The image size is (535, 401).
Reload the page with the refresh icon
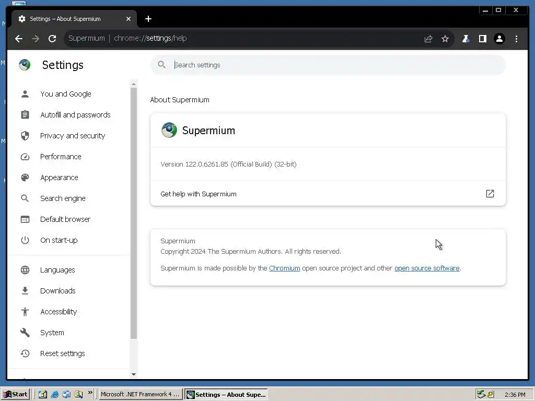click(52, 39)
